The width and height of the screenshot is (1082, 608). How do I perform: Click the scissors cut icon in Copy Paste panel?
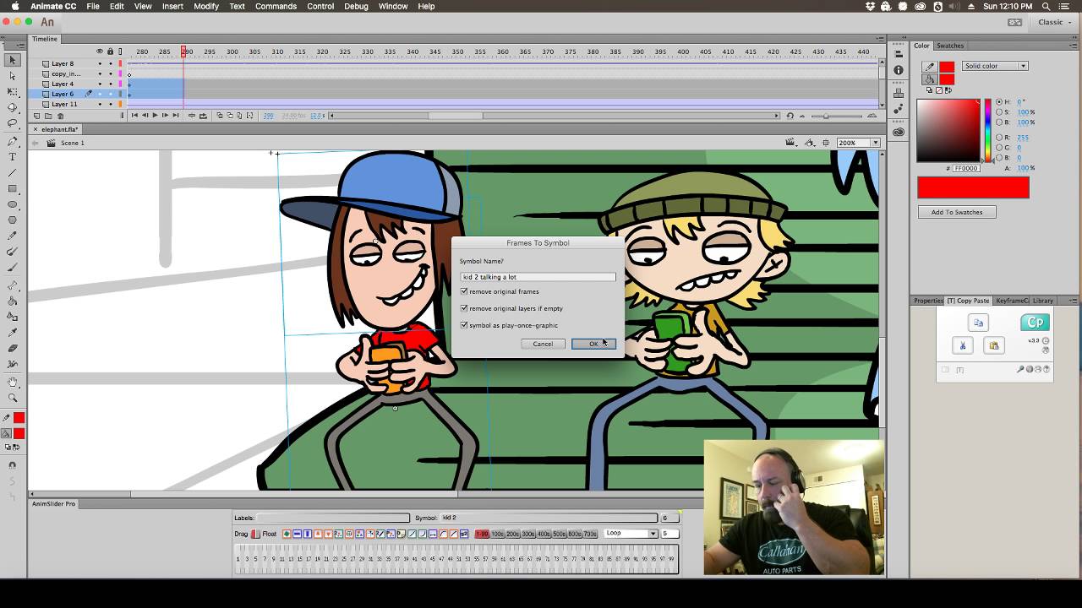[x=963, y=345]
